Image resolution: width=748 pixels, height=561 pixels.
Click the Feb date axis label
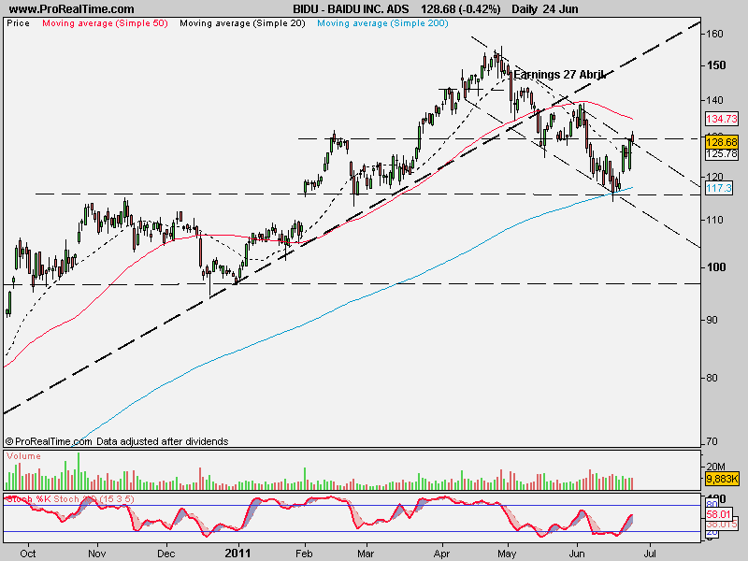click(x=304, y=554)
